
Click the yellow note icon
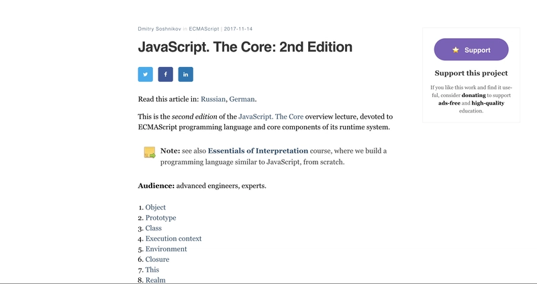[150, 153]
